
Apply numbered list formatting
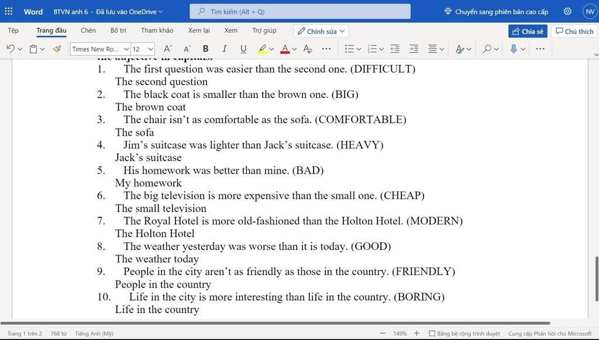tap(372, 49)
